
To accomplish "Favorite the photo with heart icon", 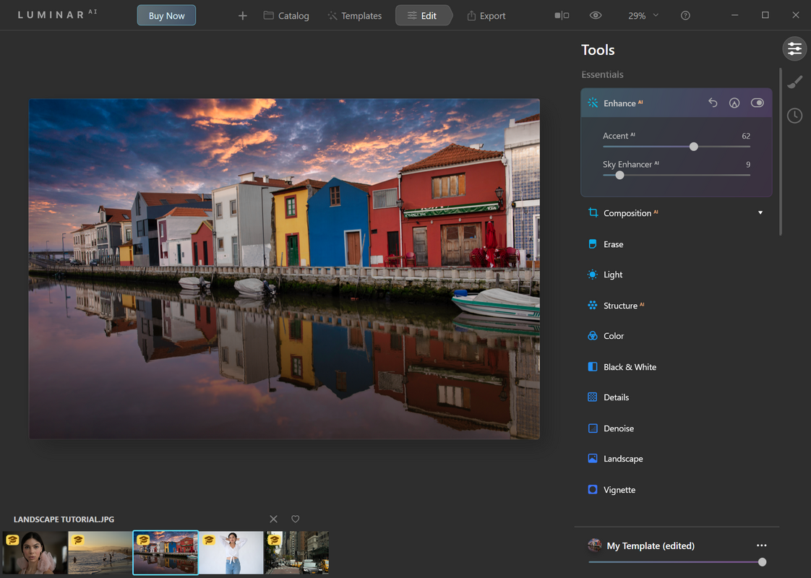I will point(296,519).
